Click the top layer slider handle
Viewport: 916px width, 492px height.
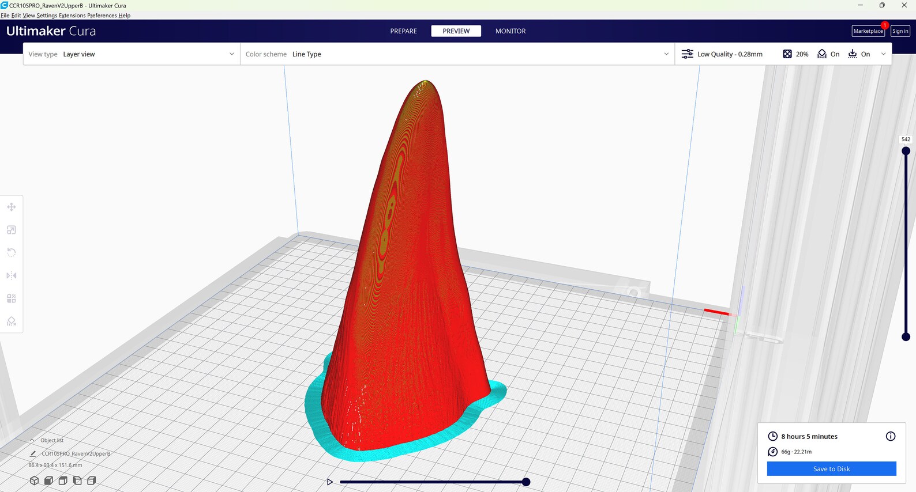(x=906, y=151)
